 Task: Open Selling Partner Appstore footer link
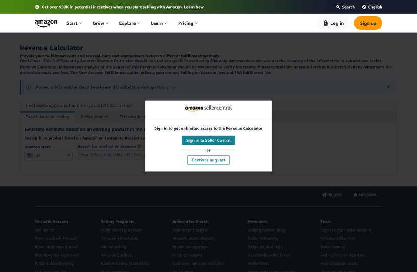point(343,255)
